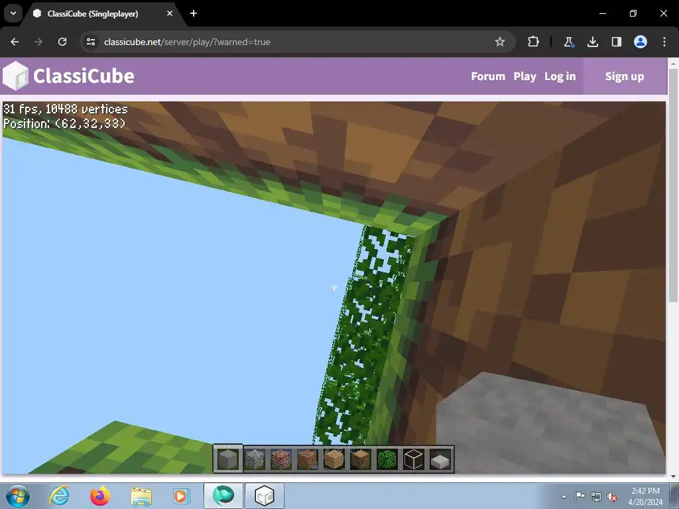This screenshot has height=509, width=679.
Task: Open Chrome three-dot menu
Action: pyautogui.click(x=664, y=42)
